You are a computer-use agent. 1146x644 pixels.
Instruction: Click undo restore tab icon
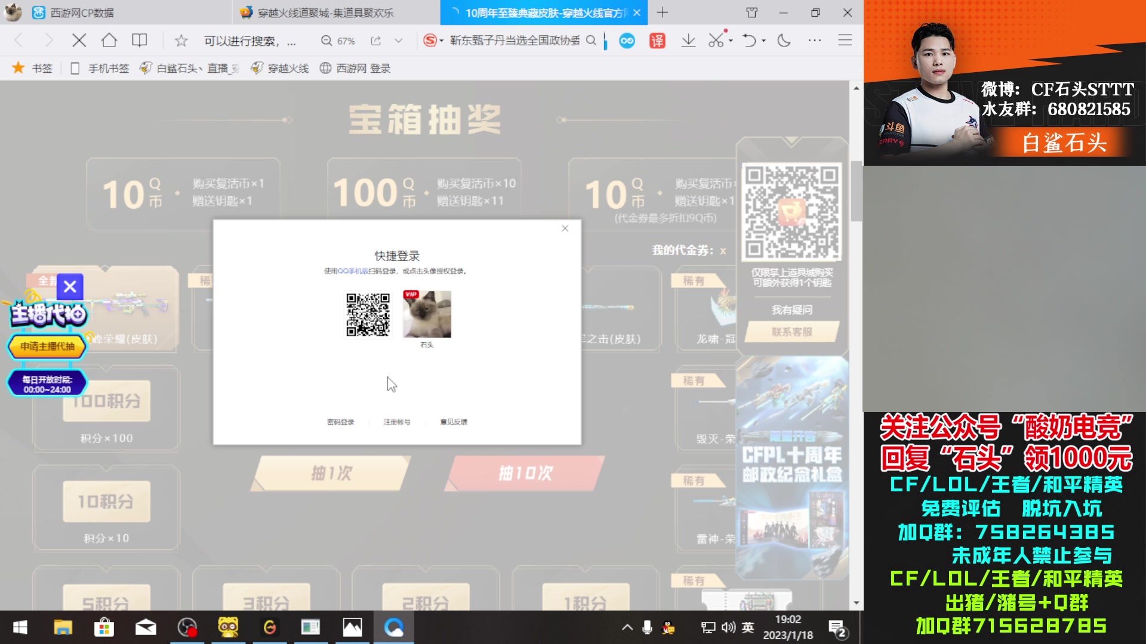pyautogui.click(x=749, y=41)
